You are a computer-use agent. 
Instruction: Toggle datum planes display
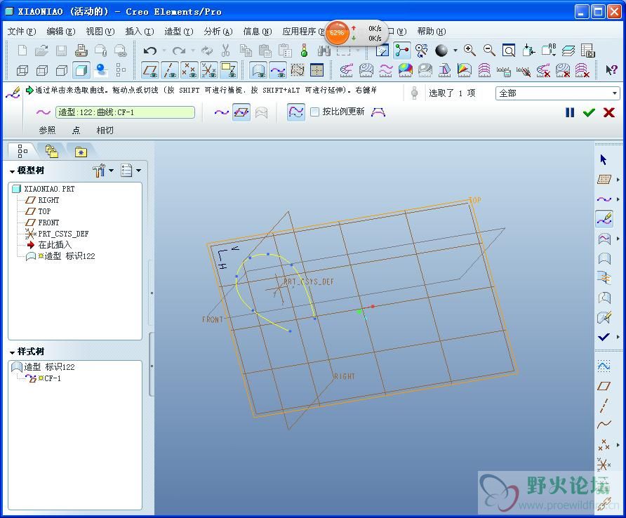point(150,70)
